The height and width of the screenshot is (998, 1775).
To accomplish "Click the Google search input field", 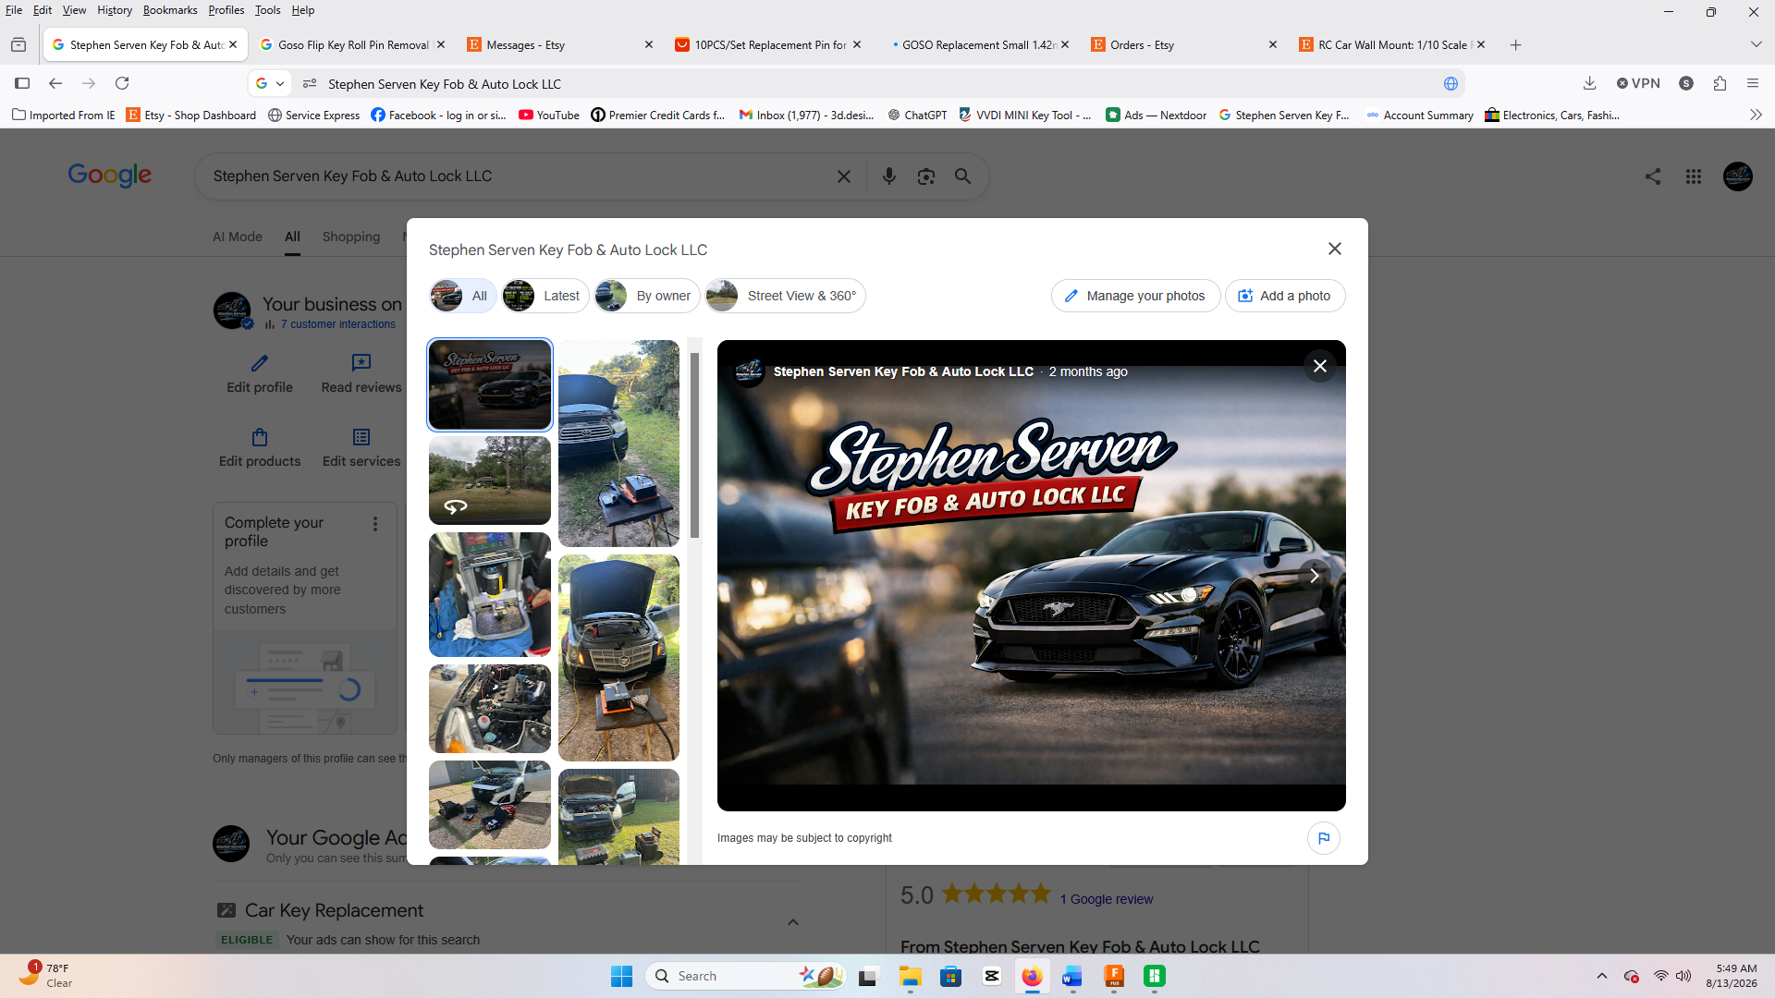I will tap(518, 176).
